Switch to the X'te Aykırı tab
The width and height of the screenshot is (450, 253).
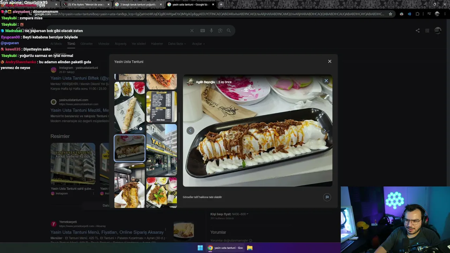click(86, 5)
